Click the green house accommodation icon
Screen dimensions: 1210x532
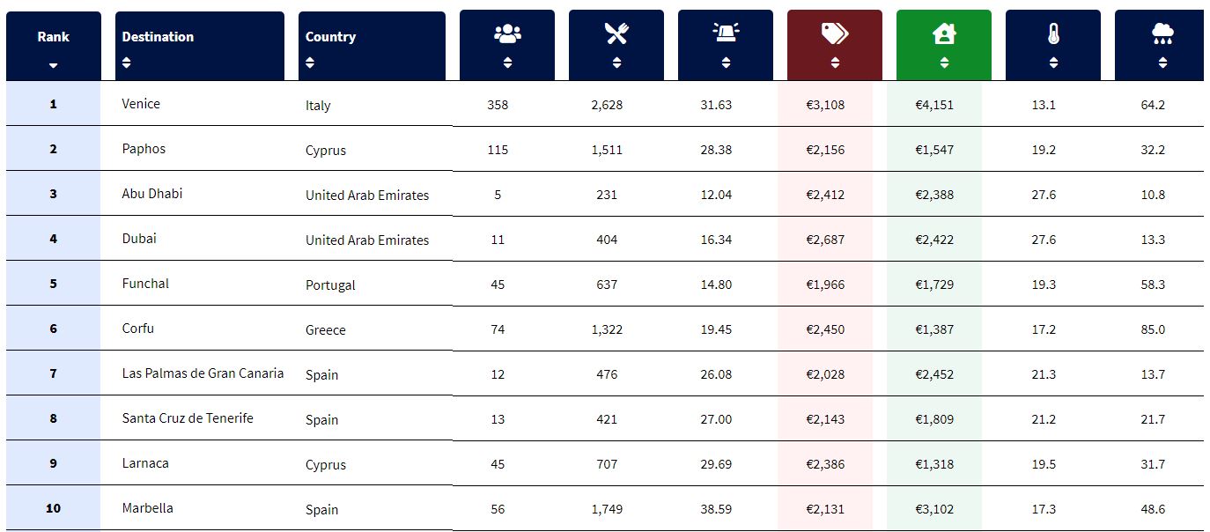[944, 33]
